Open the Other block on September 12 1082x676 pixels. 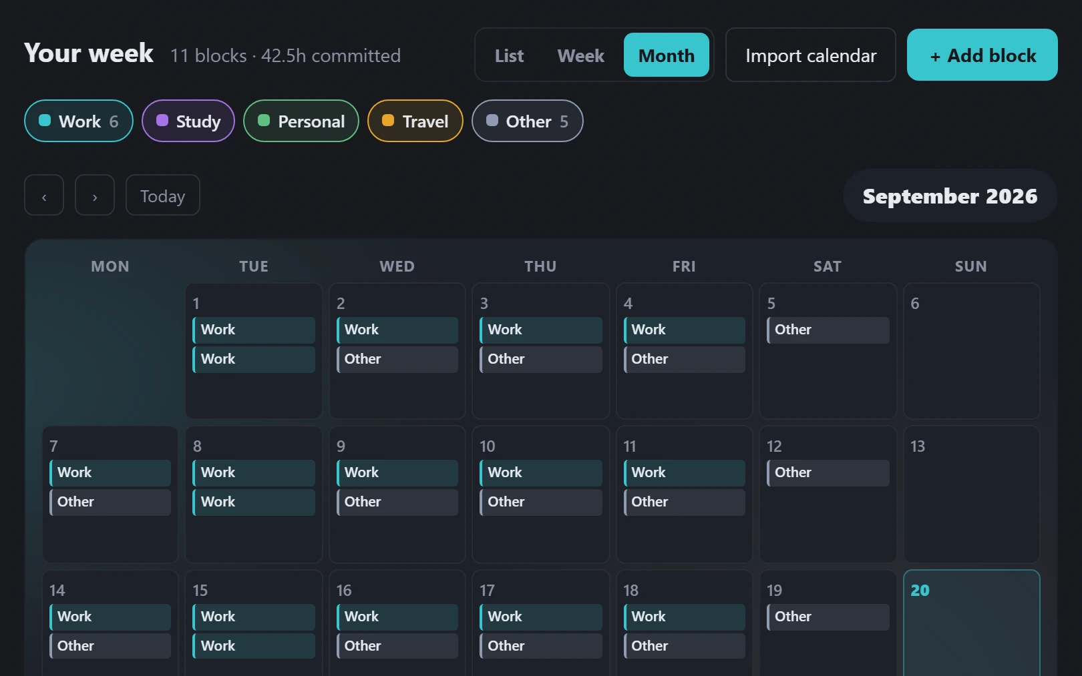(828, 473)
